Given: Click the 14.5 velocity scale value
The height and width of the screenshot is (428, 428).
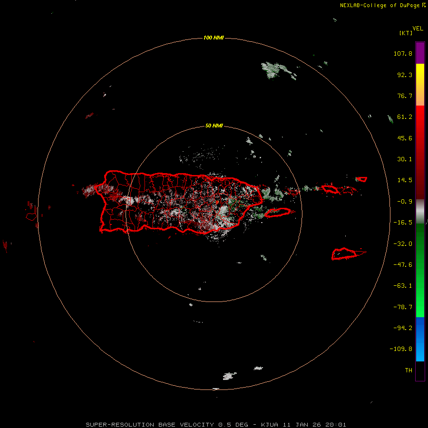Looking at the screenshot, I should 405,180.
